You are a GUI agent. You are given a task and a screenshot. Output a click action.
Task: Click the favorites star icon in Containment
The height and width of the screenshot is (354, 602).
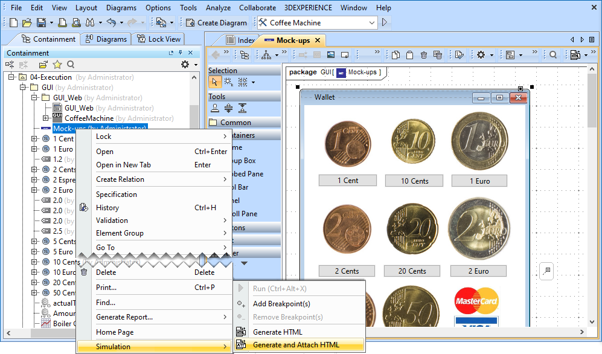pyautogui.click(x=57, y=65)
